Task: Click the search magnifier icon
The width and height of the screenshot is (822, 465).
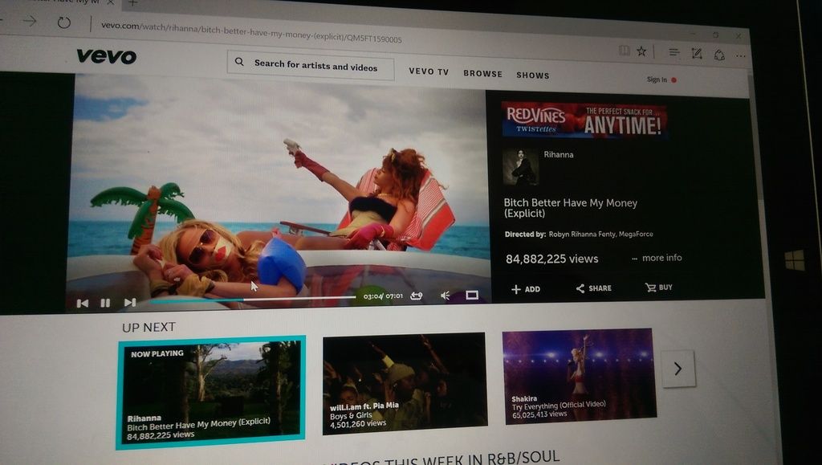Action: click(239, 62)
